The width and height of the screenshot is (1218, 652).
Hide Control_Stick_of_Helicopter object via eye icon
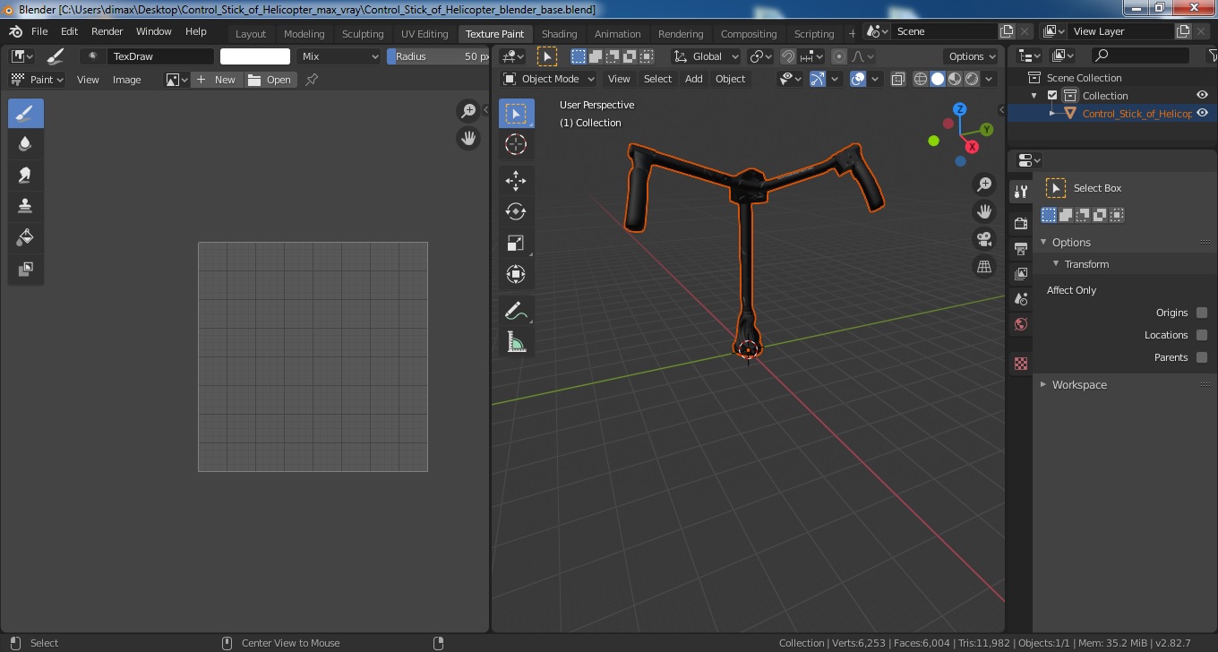[x=1203, y=114]
